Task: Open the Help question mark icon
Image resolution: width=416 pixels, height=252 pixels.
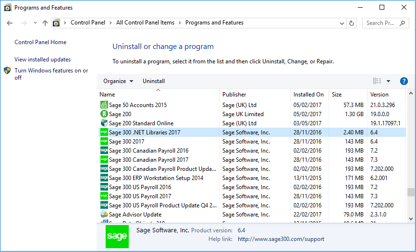Action: click(404, 81)
